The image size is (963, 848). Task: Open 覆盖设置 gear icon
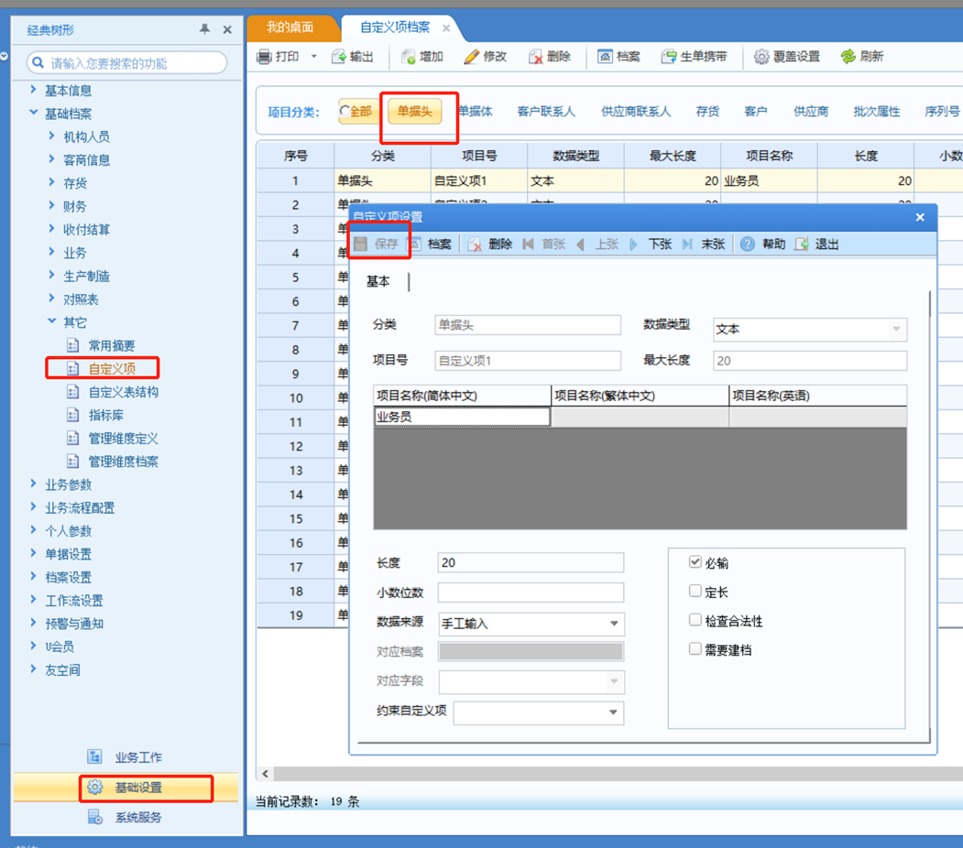point(761,57)
